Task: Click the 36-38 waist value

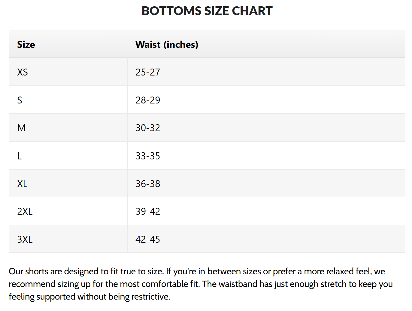Action: click(x=148, y=183)
